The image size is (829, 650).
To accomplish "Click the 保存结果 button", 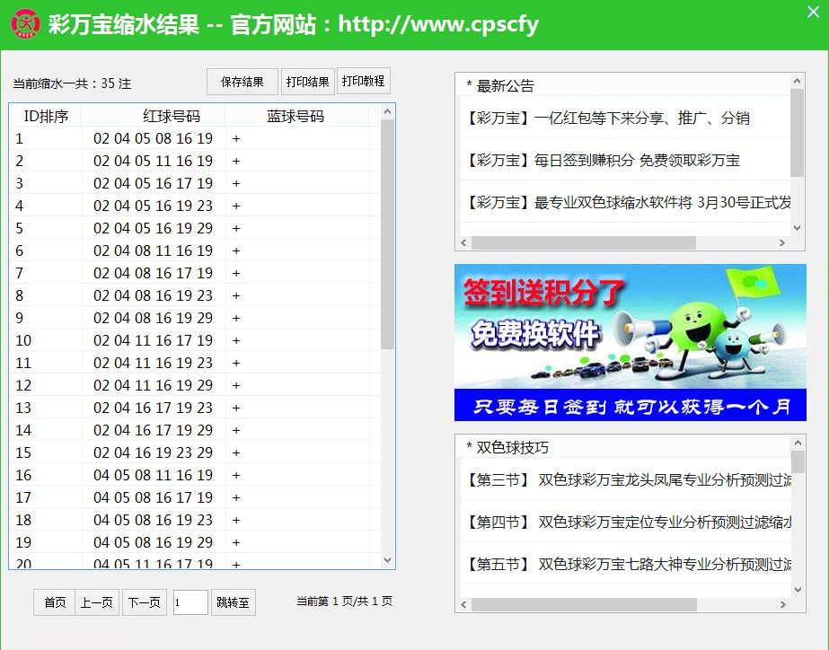I will click(242, 81).
